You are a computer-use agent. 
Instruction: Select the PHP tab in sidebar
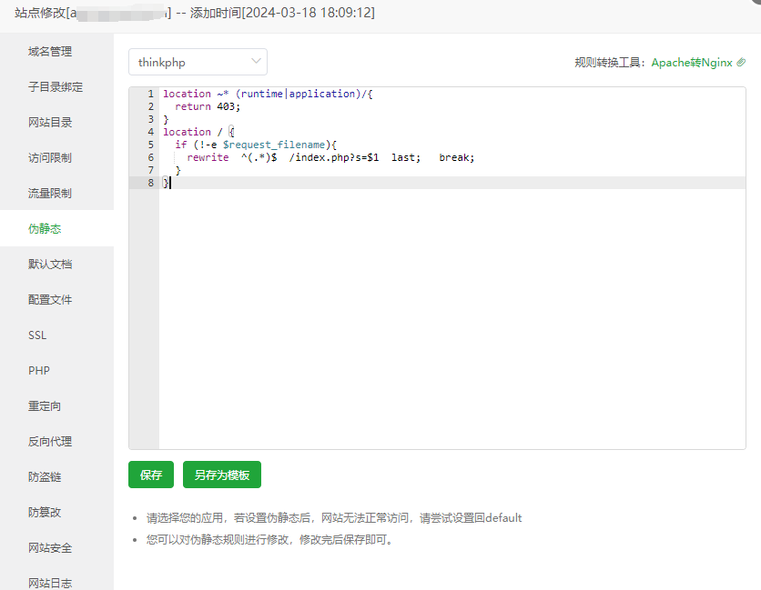pos(39,371)
